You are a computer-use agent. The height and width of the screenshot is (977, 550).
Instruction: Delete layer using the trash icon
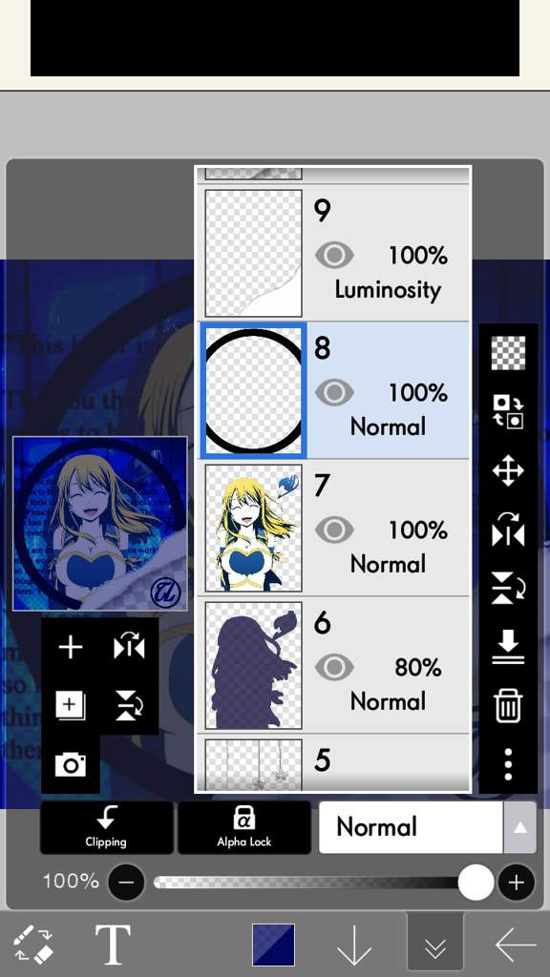click(x=508, y=706)
